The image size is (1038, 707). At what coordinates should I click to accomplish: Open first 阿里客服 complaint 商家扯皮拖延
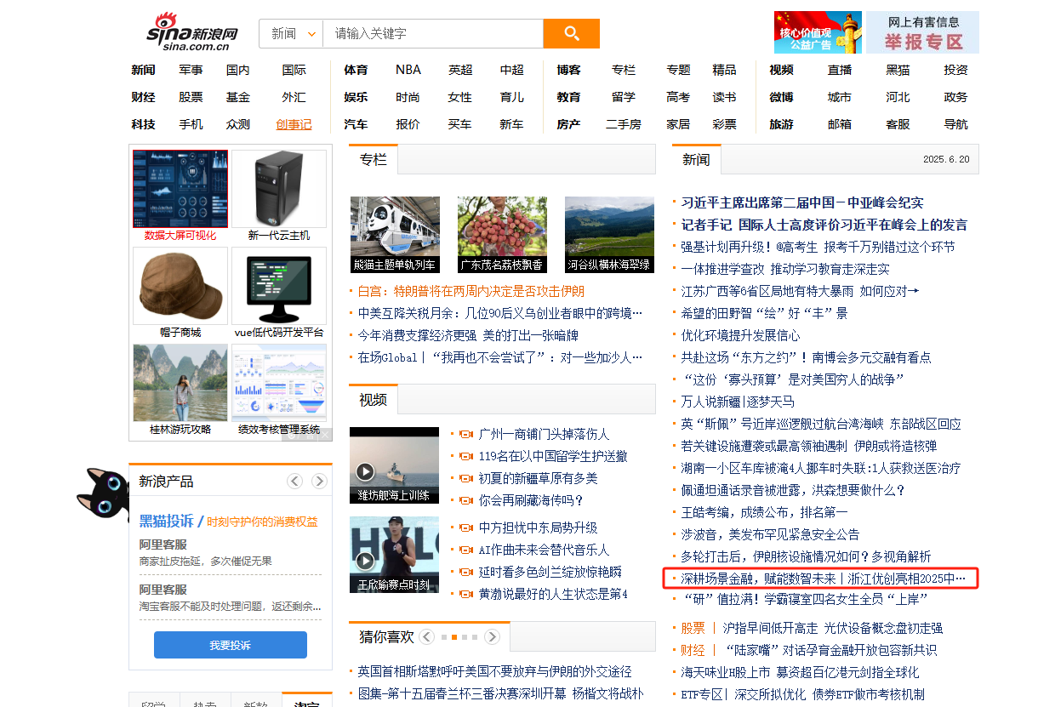click(206, 562)
